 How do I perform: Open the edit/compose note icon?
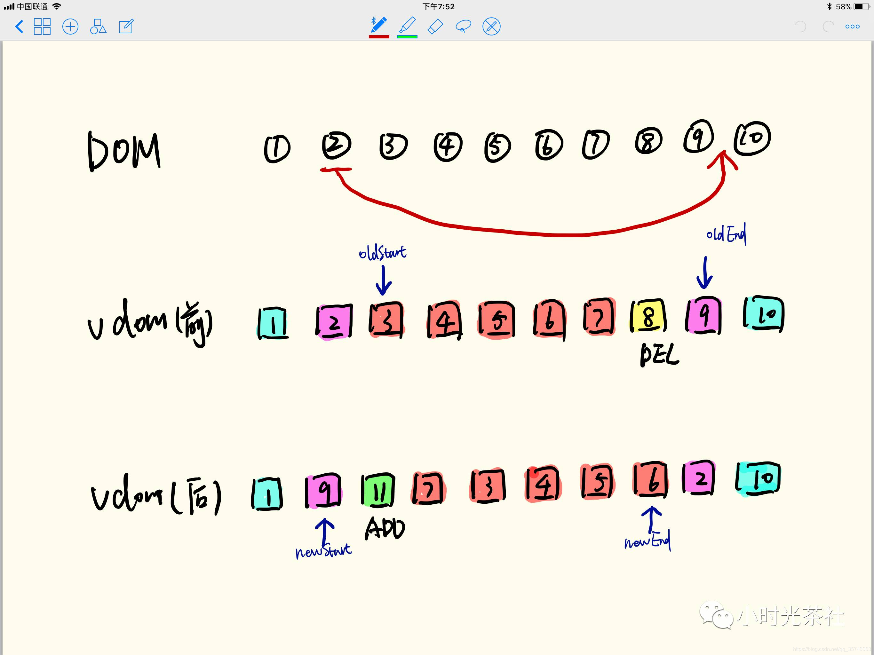point(126,27)
